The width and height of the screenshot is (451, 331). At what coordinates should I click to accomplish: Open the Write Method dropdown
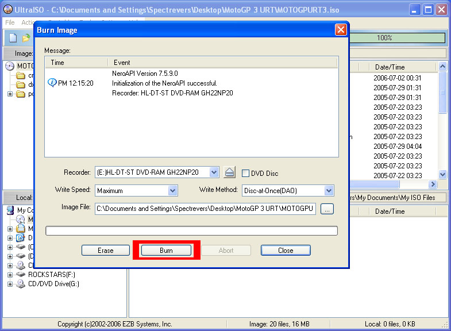pos(329,190)
